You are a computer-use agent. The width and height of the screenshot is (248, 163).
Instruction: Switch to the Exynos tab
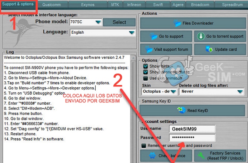click(x=88, y=5)
